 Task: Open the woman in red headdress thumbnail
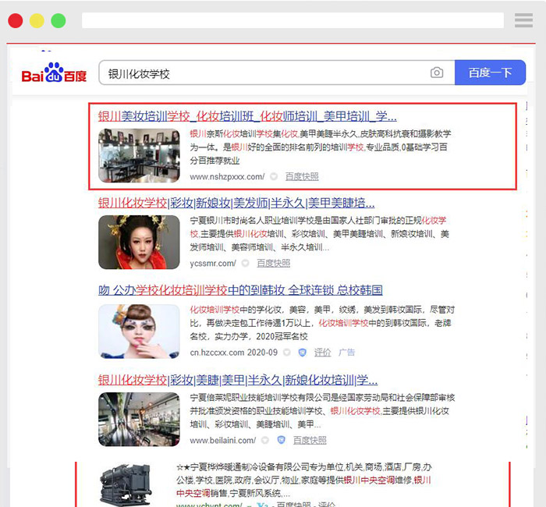click(139, 243)
